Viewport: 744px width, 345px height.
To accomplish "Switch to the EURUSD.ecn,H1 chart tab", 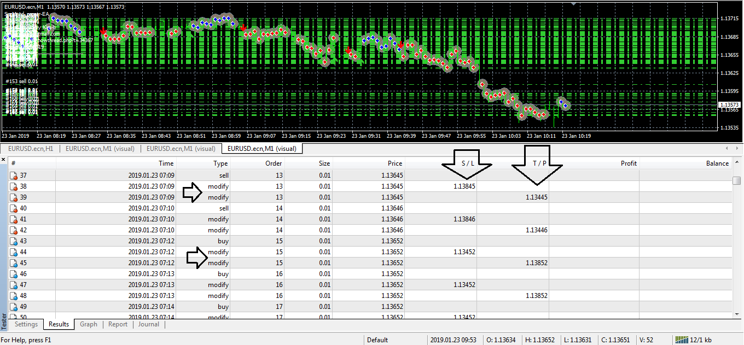I will 30,148.
